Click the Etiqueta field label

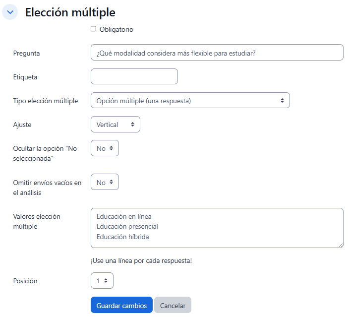(x=25, y=77)
